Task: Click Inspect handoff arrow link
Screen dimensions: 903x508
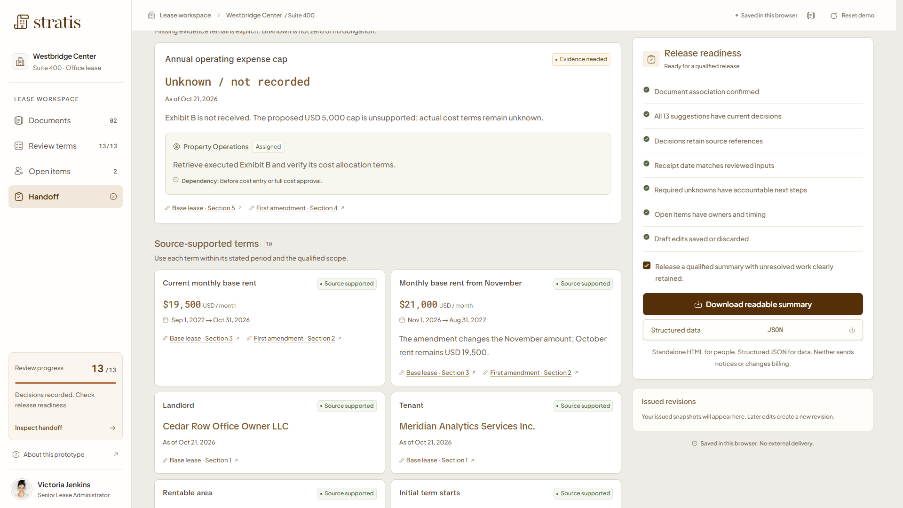Action: [65, 428]
